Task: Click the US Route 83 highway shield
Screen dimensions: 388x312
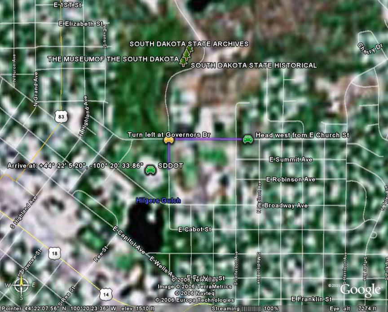Action: [x=61, y=116]
